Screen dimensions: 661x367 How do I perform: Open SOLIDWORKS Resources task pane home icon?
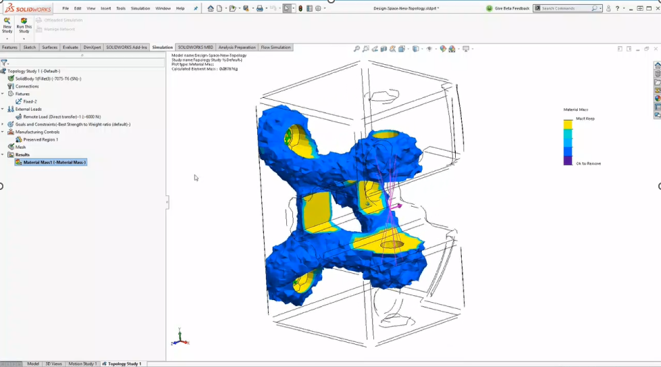click(657, 66)
